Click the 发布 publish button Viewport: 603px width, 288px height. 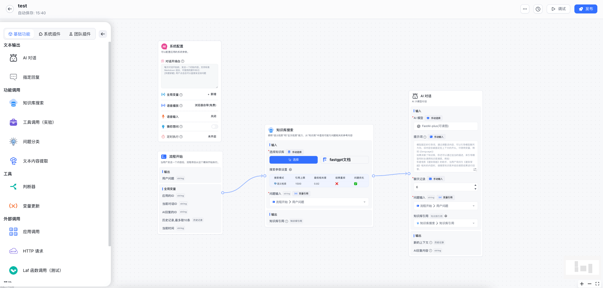586,9
